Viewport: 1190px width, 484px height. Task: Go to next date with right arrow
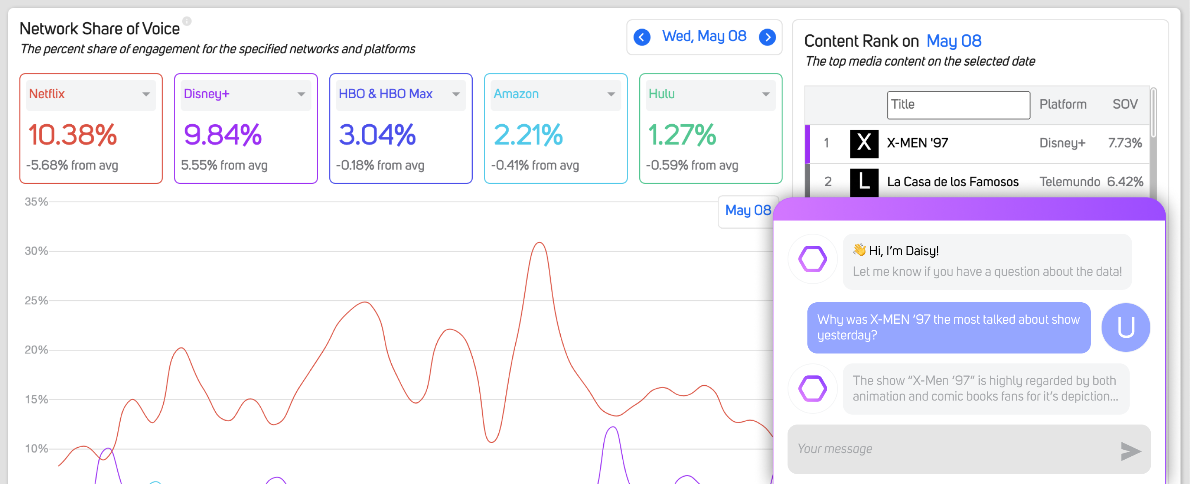pos(767,37)
